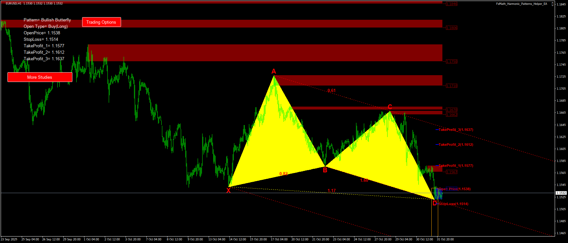The image size is (568, 243).
Task: Click the Open Price(1.1538) label
Action: coord(454,189)
